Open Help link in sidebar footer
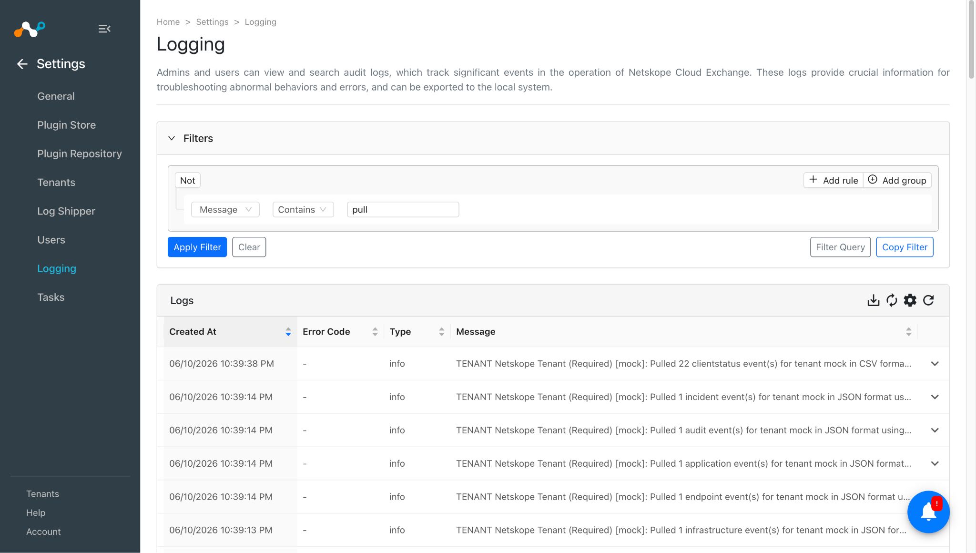This screenshot has width=976, height=553. 36,512
